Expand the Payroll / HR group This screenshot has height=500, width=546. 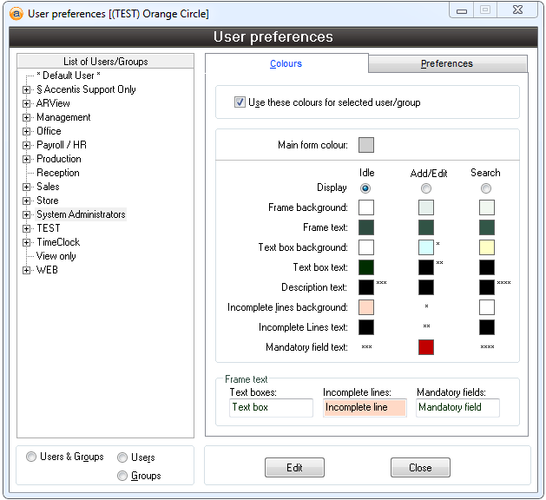click(x=27, y=145)
